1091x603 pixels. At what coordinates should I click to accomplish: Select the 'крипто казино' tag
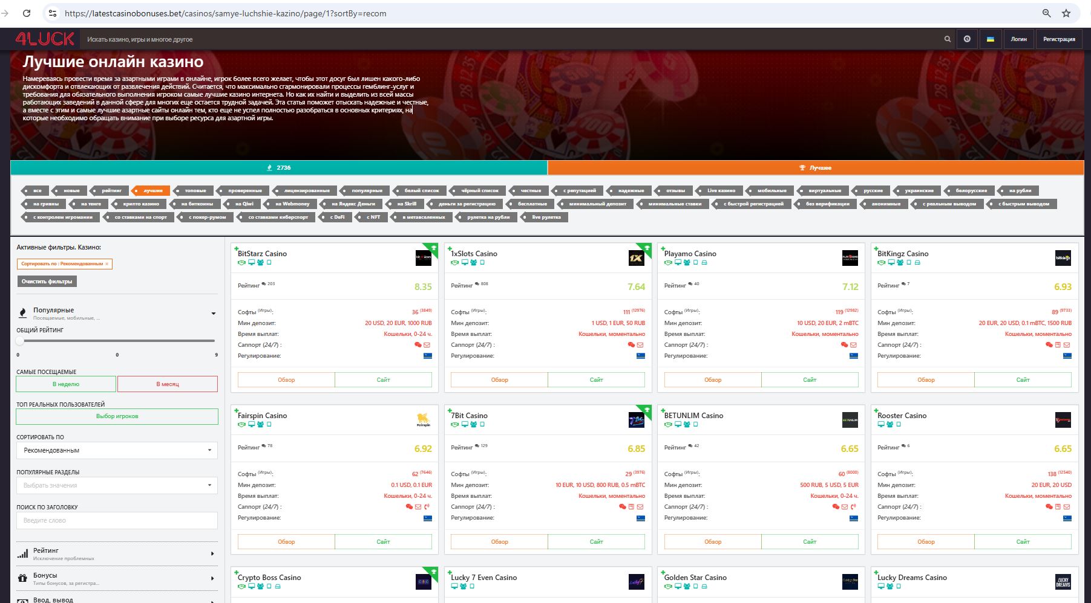tap(140, 204)
